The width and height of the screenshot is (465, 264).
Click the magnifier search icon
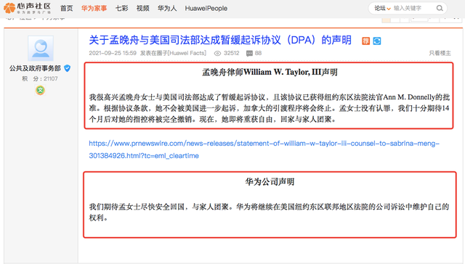click(440, 8)
